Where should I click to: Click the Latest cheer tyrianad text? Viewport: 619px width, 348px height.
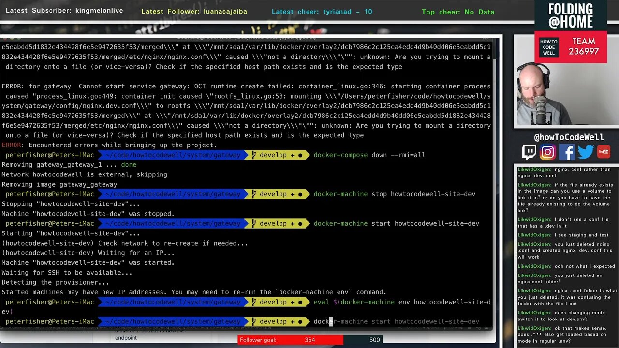[x=322, y=12]
